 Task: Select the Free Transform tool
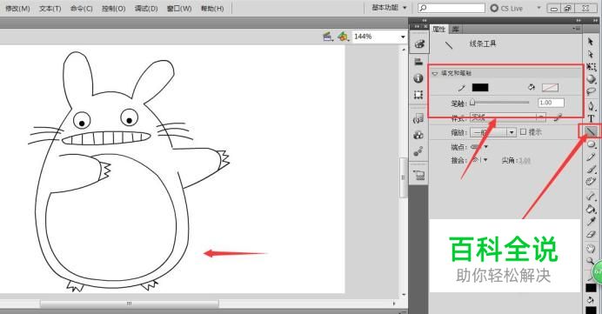click(x=591, y=67)
